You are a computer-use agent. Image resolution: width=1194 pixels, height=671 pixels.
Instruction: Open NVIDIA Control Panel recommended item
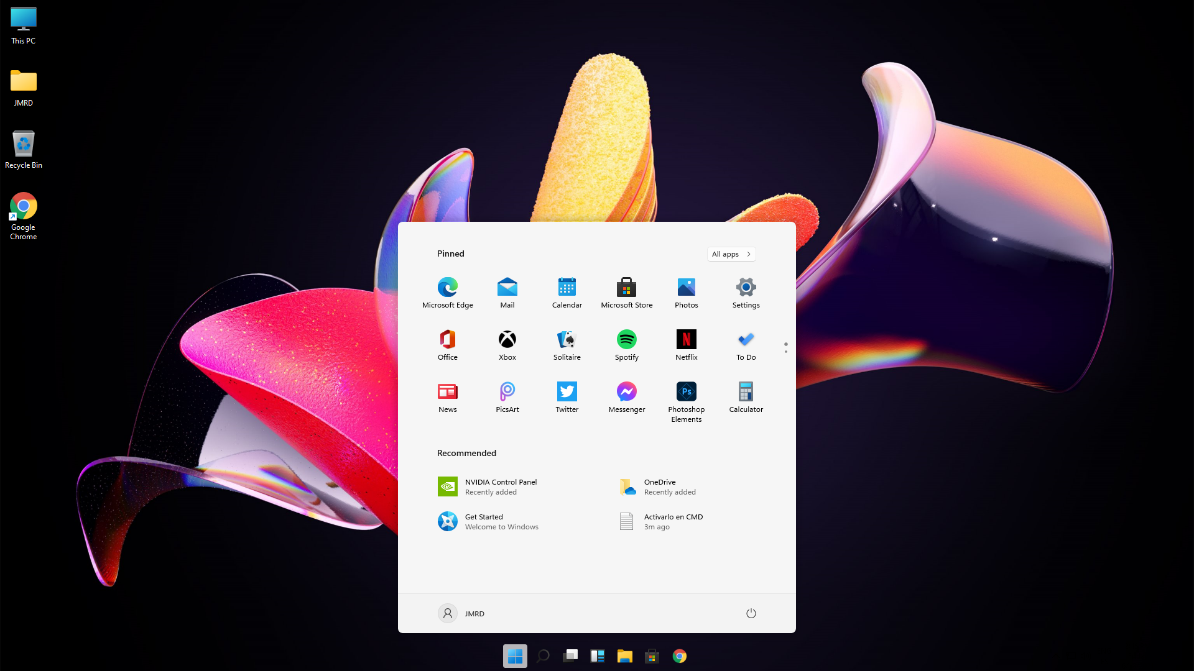pos(487,486)
